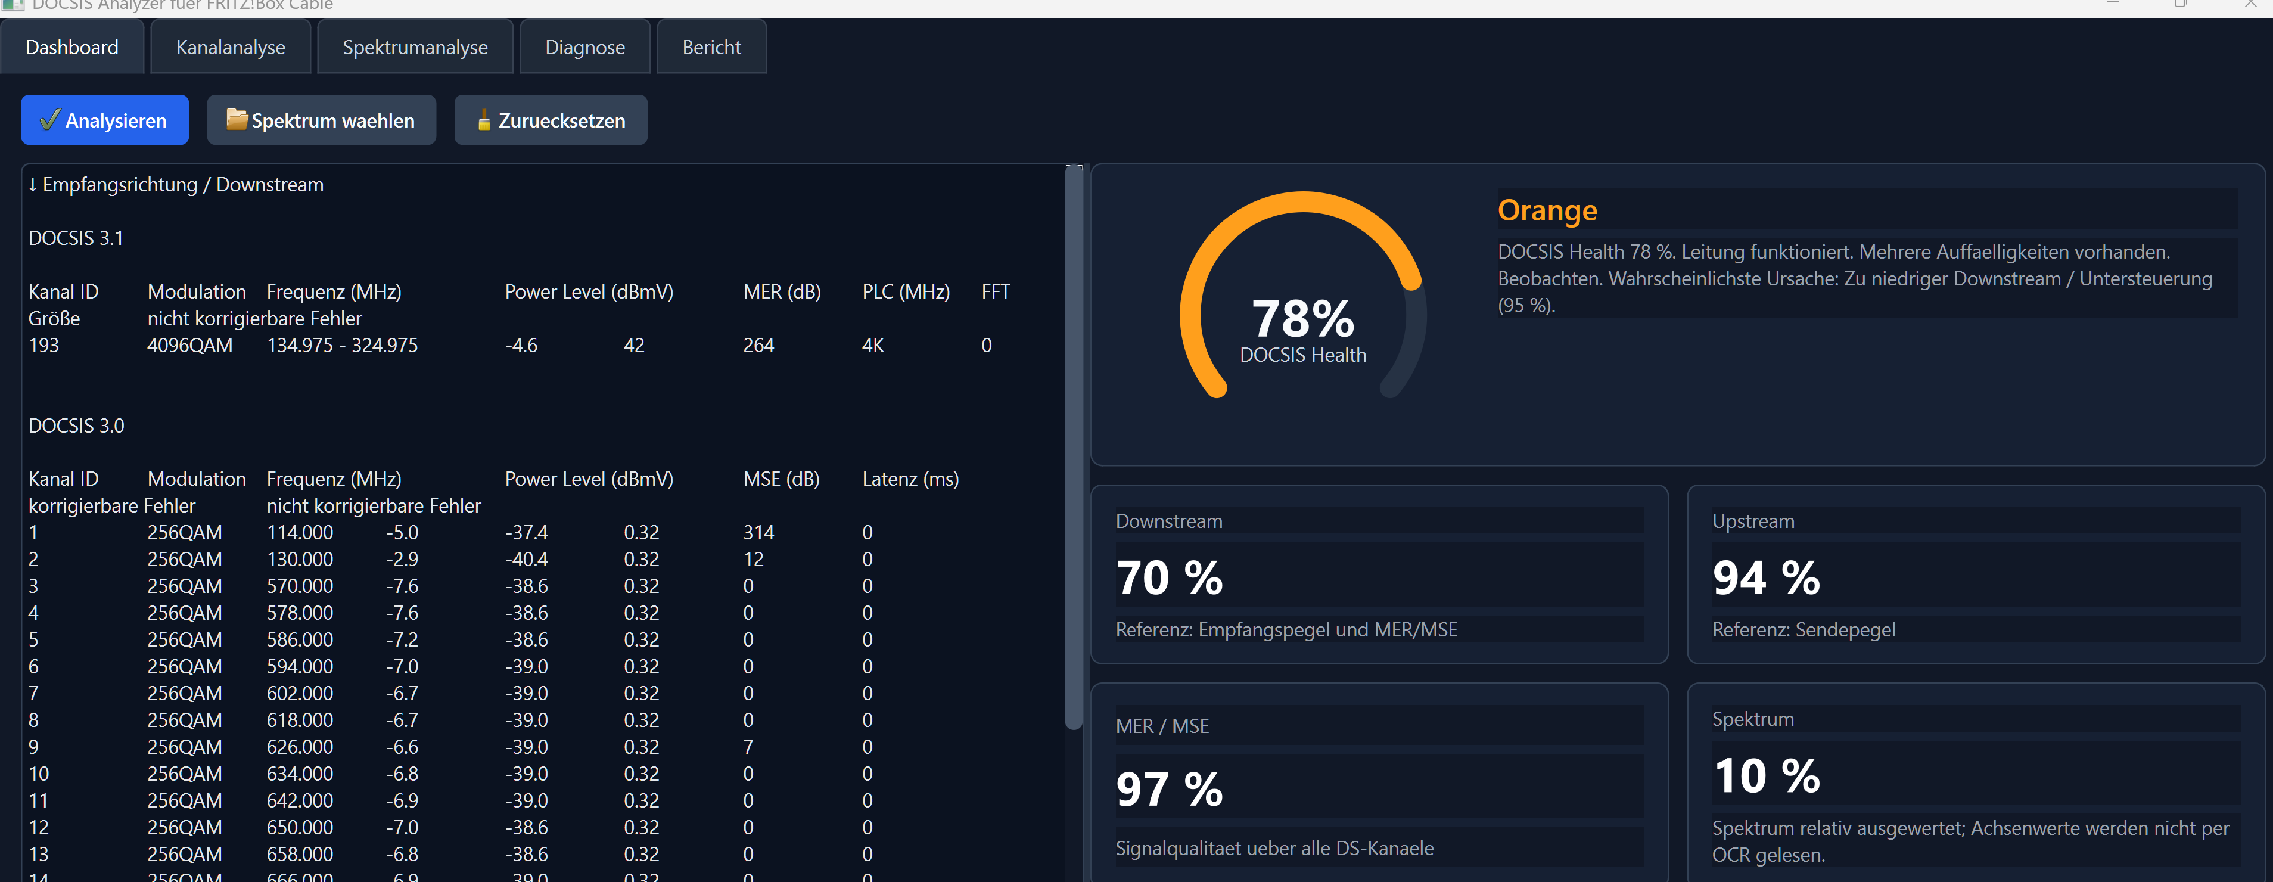Click the broom icon on Zuruecksetzen
Screen dimensions: 2273x882
(484, 119)
